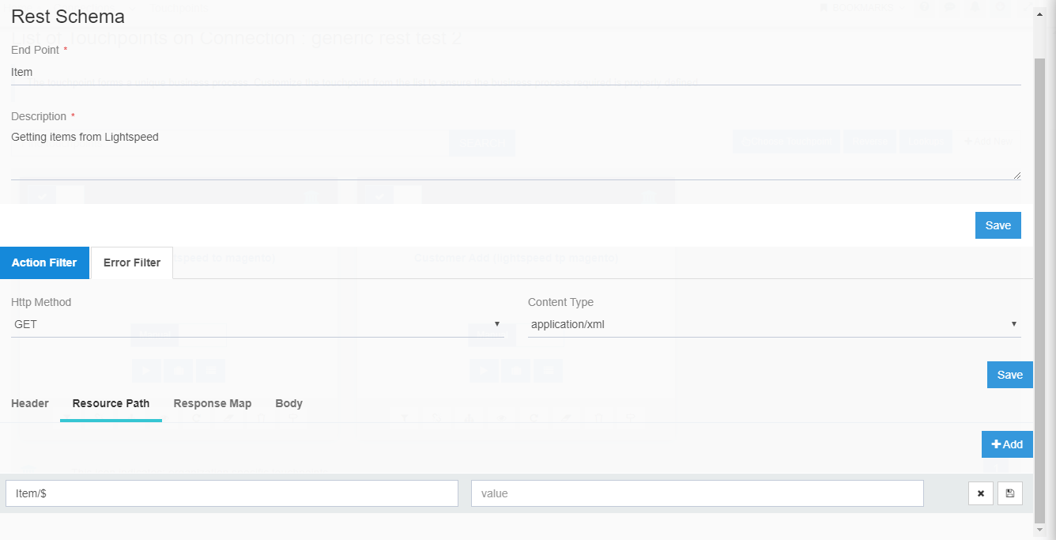
Task: Select the Resource Path sub-tab
Action: tap(111, 403)
